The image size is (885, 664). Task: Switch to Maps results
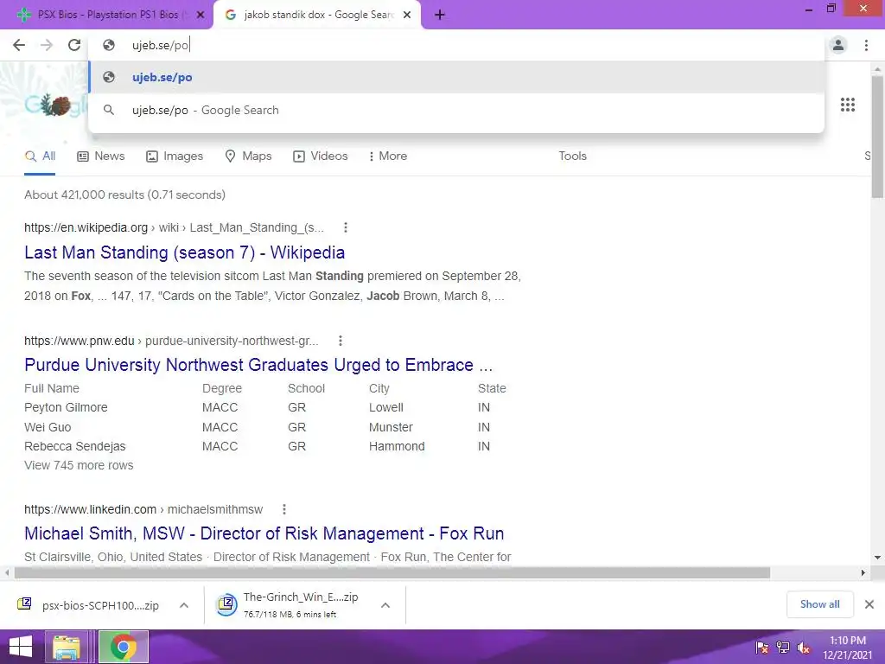click(x=248, y=156)
